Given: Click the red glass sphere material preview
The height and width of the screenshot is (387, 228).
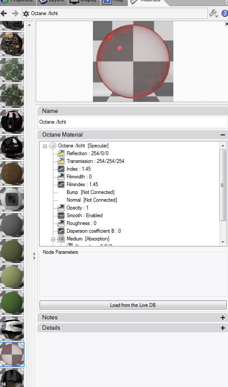Looking at the screenshot, I should pyautogui.click(x=133, y=61).
